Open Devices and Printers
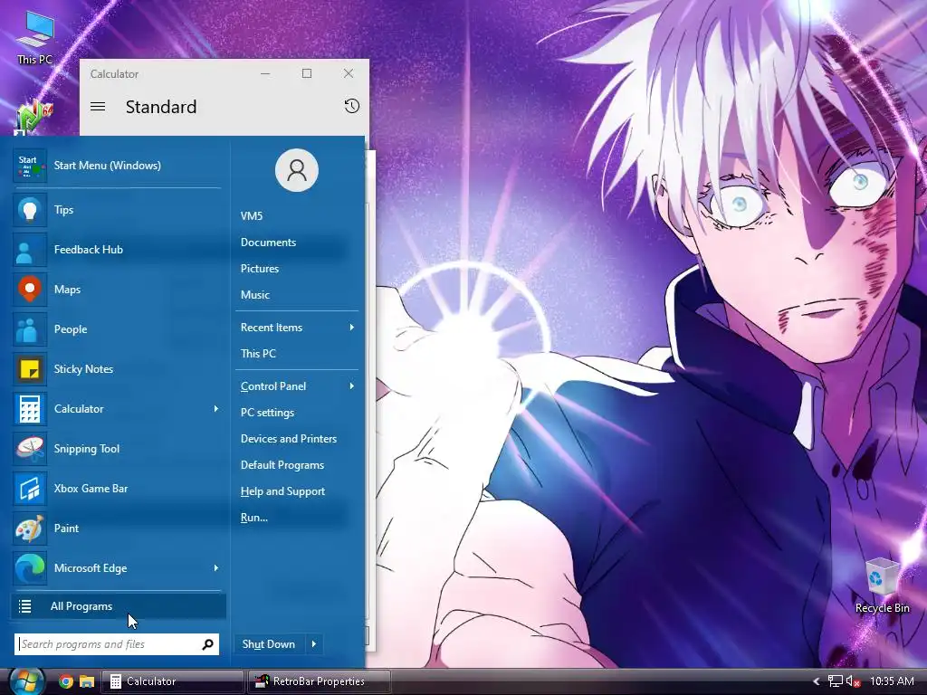The width and height of the screenshot is (927, 695). (289, 439)
